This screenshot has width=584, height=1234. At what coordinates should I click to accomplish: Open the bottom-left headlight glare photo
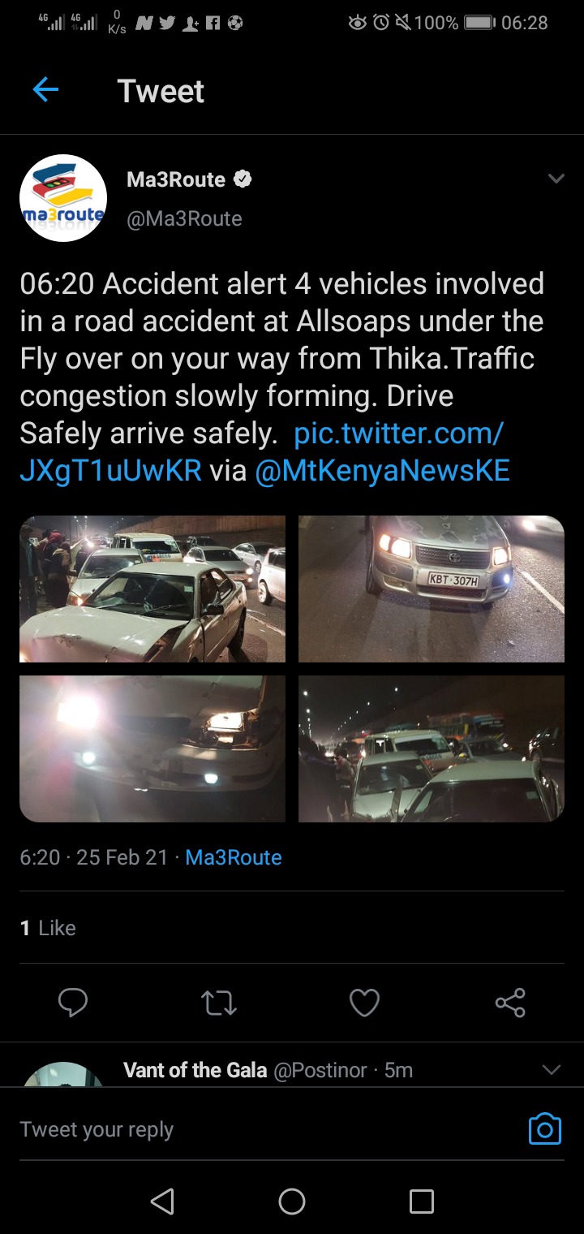point(152,749)
